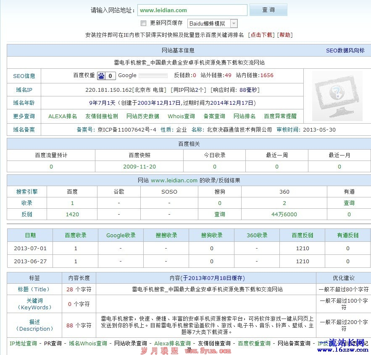Click the 描述（Description） label
The image size is (371, 355).
point(34,325)
